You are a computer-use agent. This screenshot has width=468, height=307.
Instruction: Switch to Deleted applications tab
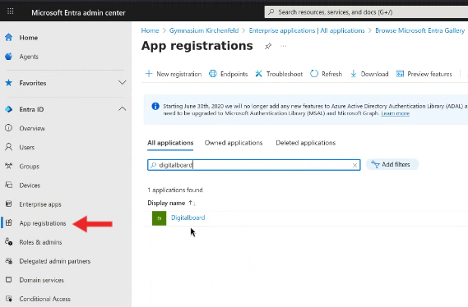coord(306,143)
